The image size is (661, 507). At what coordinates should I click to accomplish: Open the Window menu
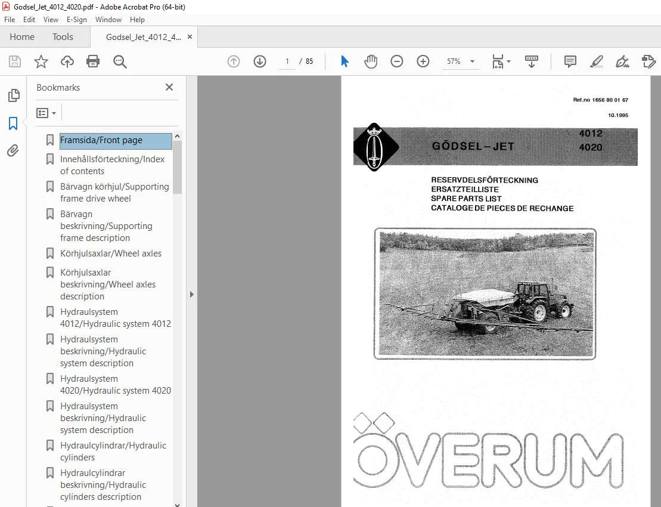coord(108,20)
